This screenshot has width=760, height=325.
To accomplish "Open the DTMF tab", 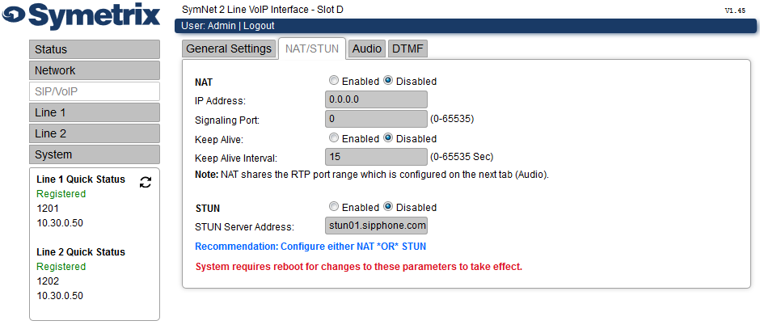I will (407, 49).
